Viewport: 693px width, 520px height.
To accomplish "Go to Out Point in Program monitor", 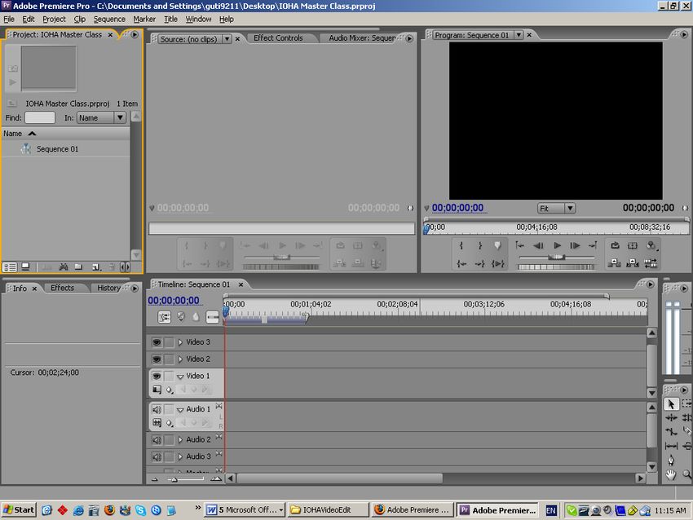I will (480, 264).
